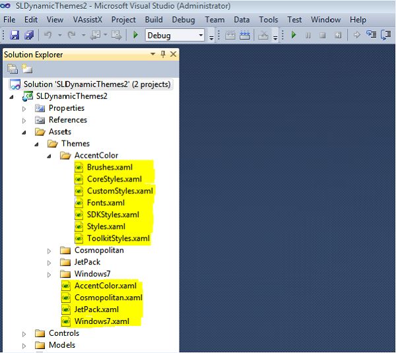
Task: Select ToolkitStyles.xaml file
Action: point(118,238)
